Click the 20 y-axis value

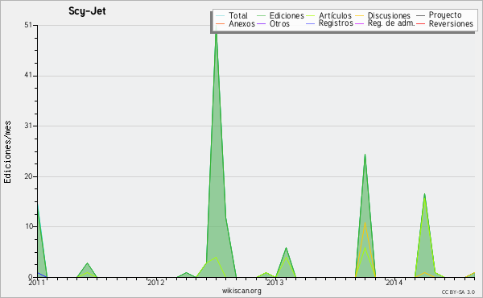tap(28, 176)
